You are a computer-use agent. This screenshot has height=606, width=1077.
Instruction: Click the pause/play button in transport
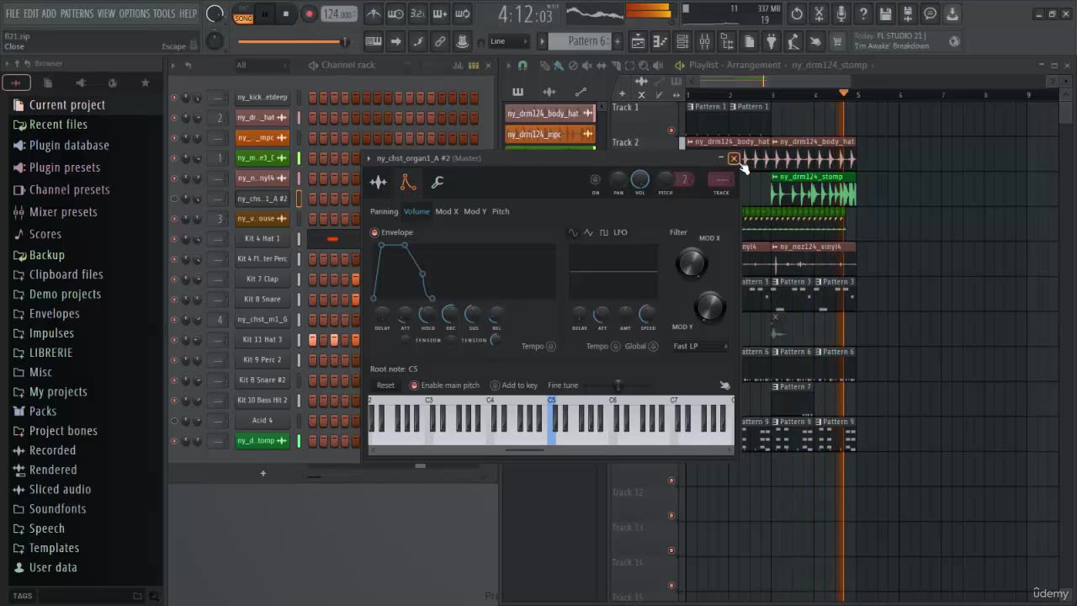[264, 14]
